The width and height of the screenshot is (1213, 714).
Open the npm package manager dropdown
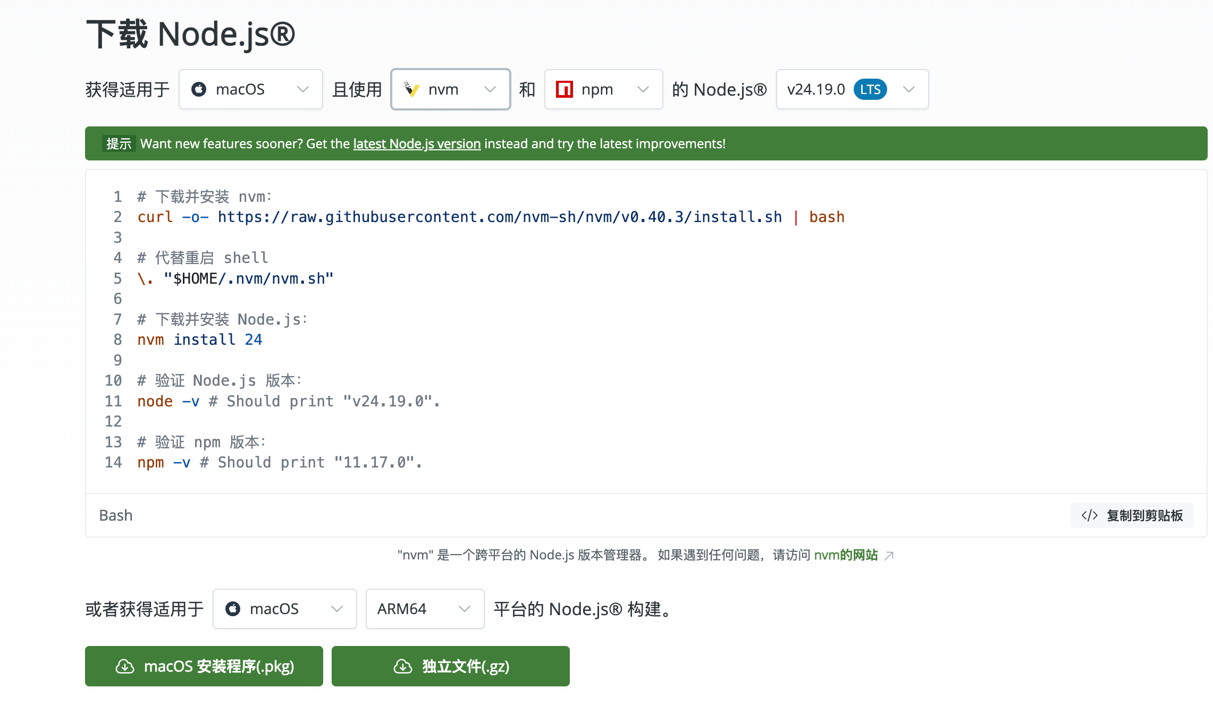click(x=603, y=89)
